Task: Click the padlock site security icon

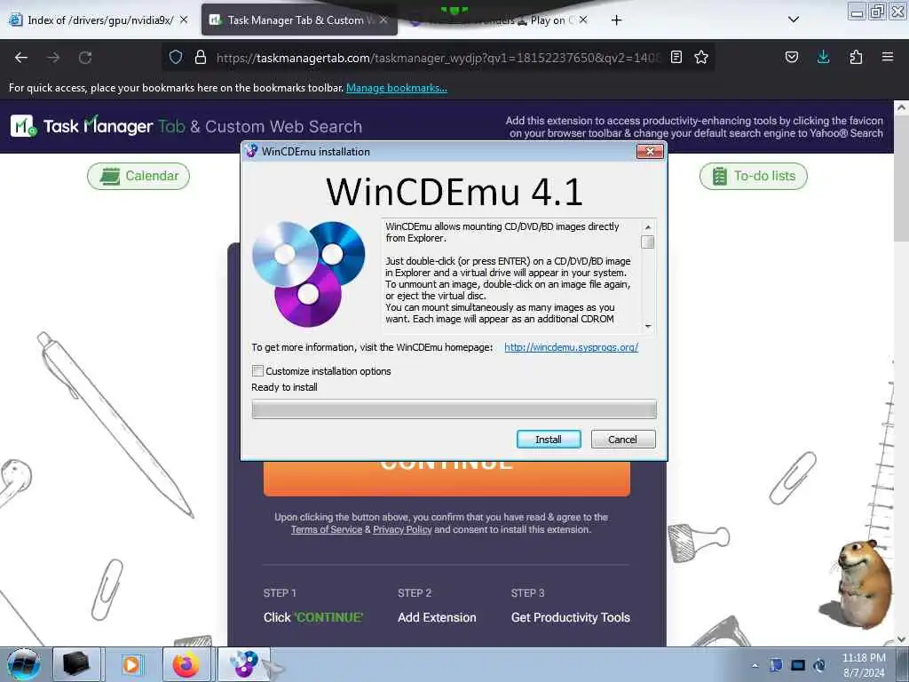Action: tap(200, 57)
